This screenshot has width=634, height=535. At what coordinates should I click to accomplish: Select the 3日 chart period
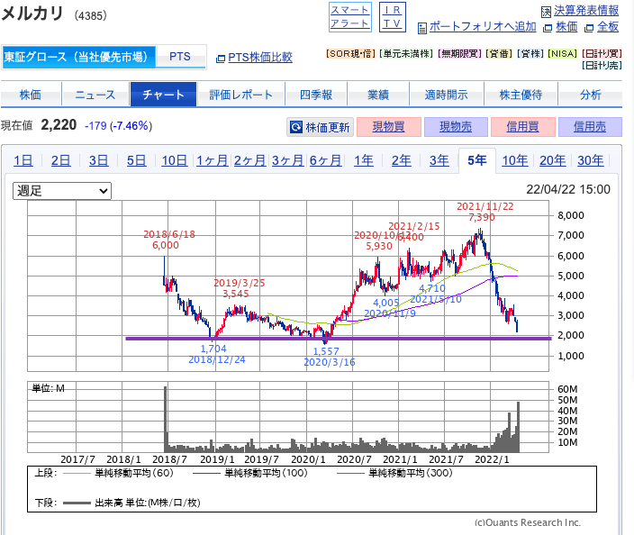point(99,160)
